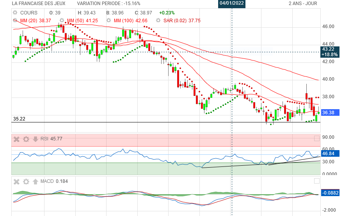Screen dimensions: 359x216
Task: Tick the MACD panel checkbox
Action: pyautogui.click(x=316, y=181)
